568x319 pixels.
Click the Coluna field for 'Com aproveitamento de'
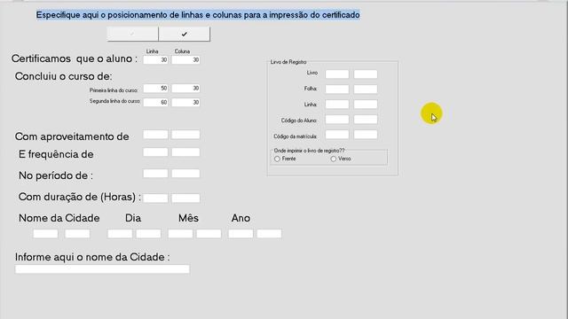click(x=185, y=135)
